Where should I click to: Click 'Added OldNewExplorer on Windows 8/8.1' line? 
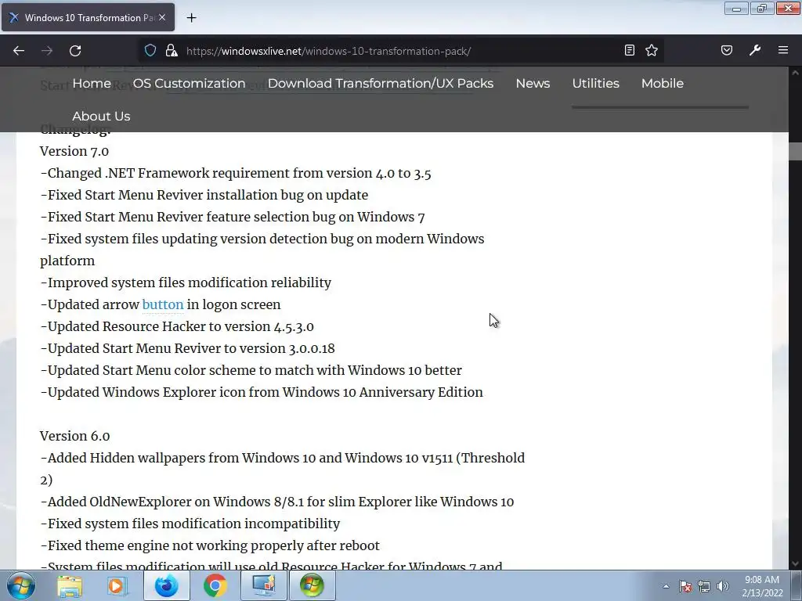[276, 502]
